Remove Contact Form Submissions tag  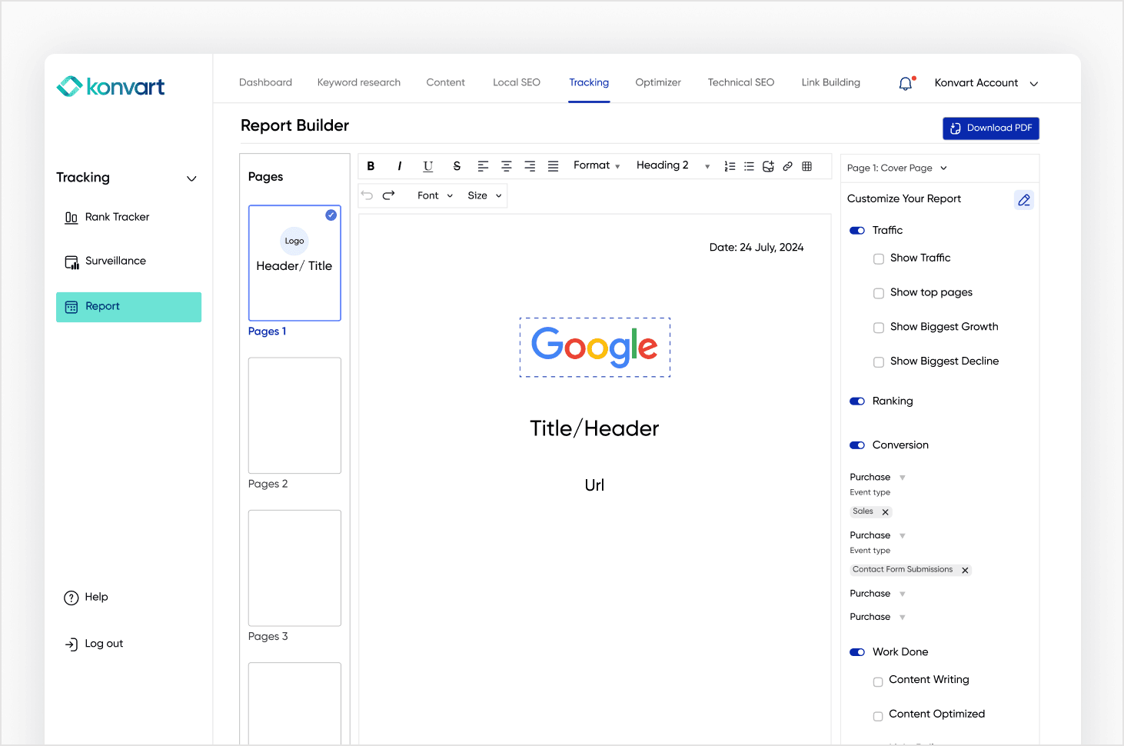pyautogui.click(x=965, y=571)
